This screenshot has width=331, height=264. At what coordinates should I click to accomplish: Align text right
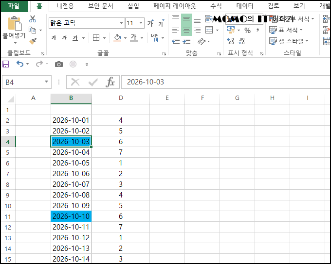(197, 30)
